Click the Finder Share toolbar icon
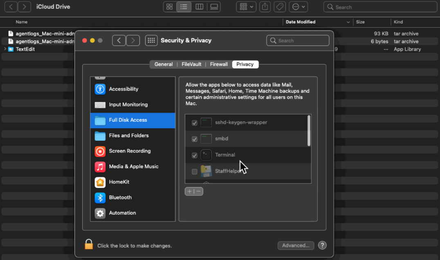 coord(265,7)
